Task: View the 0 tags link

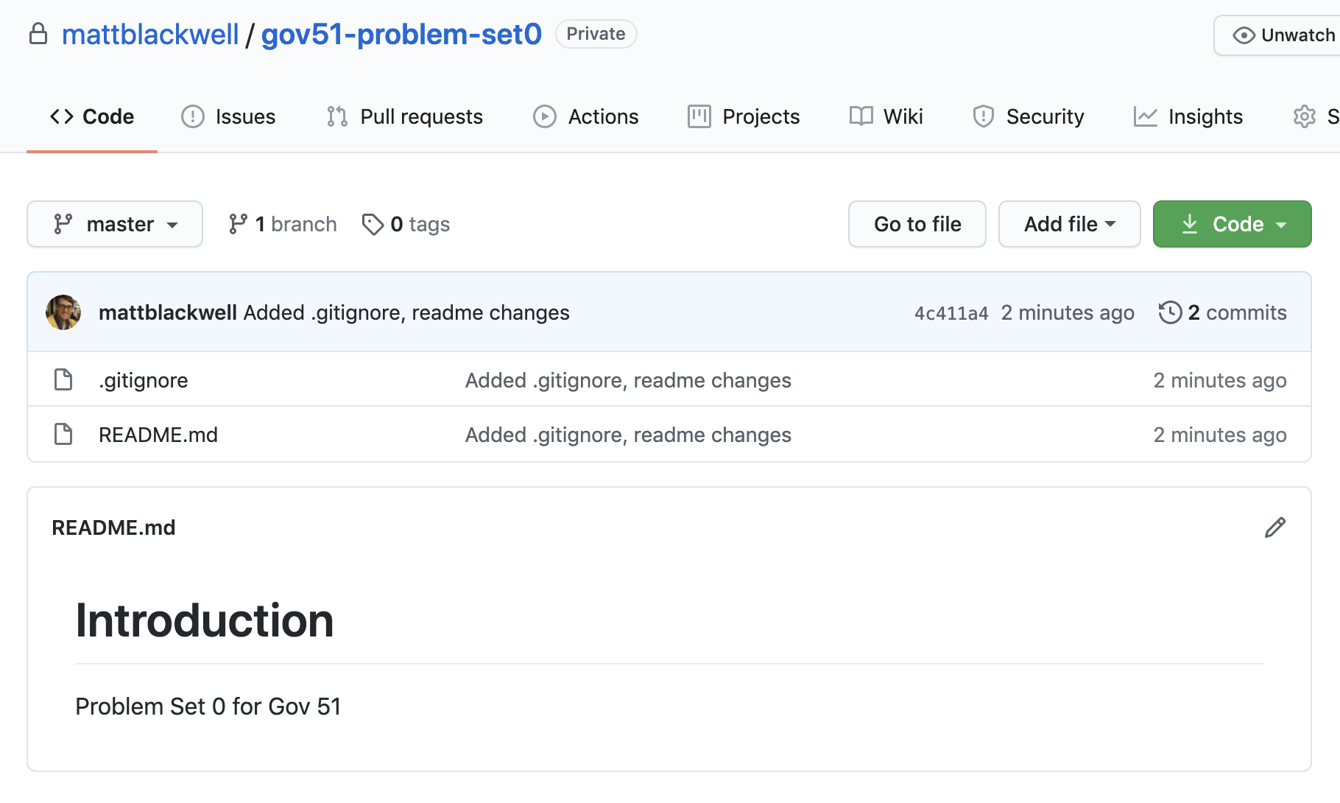Action: click(x=406, y=224)
